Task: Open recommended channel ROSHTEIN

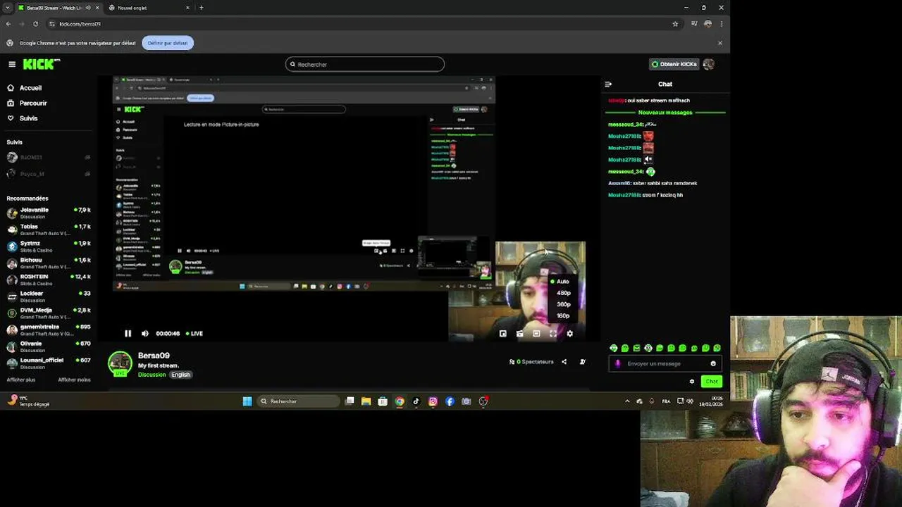Action: click(48, 280)
